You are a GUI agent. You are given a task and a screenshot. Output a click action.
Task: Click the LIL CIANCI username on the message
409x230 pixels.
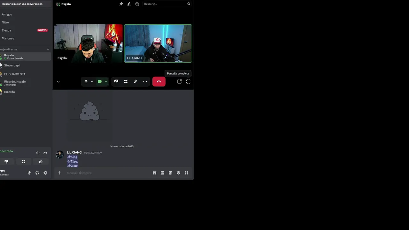coord(74,152)
